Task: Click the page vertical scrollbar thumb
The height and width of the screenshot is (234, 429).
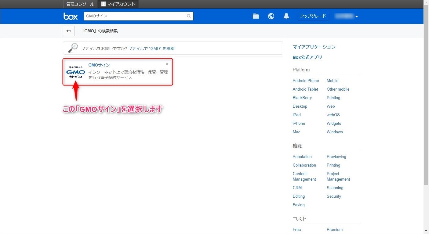Action: 426,95
